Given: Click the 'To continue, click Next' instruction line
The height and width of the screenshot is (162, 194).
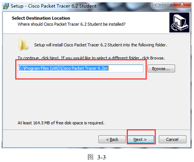Looking at the screenshot, I should [x=91, y=58].
